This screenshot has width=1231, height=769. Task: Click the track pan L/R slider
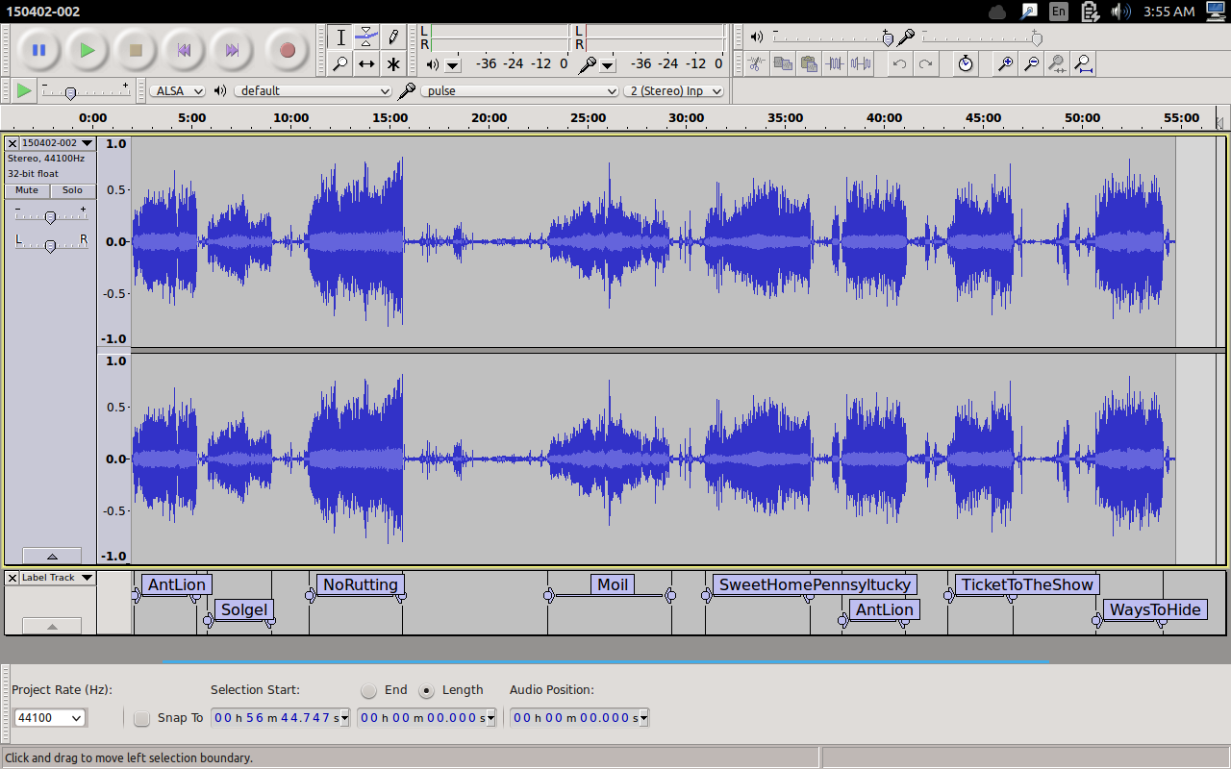click(51, 246)
